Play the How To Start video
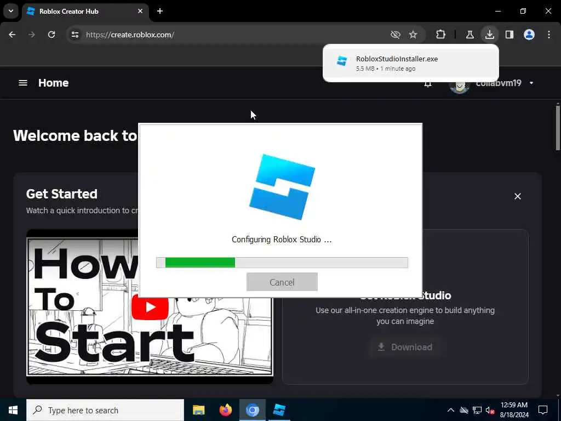This screenshot has height=421, width=561. [x=150, y=307]
